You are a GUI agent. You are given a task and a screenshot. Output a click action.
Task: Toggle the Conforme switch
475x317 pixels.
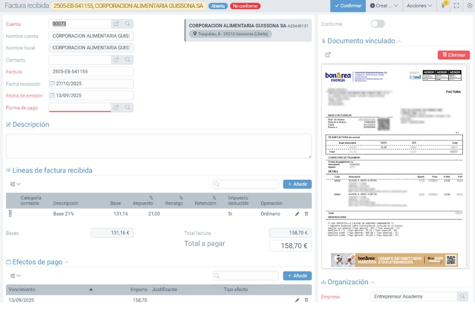click(377, 24)
